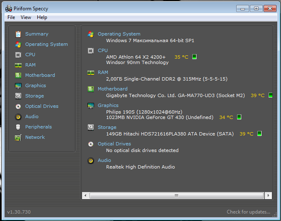Click the CPU heading in summary panel
281x221 pixels.
pos(103,50)
